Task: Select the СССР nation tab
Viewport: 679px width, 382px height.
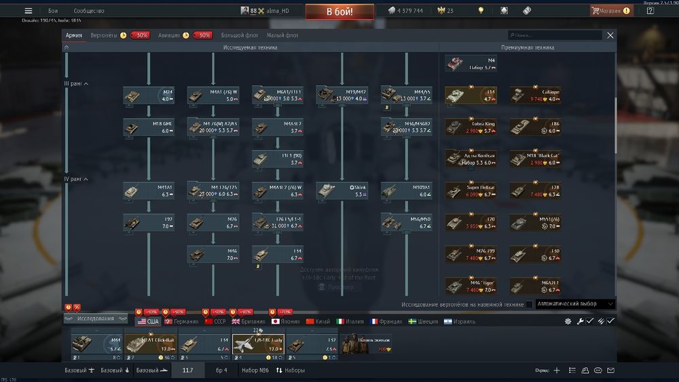Action: [215, 322]
